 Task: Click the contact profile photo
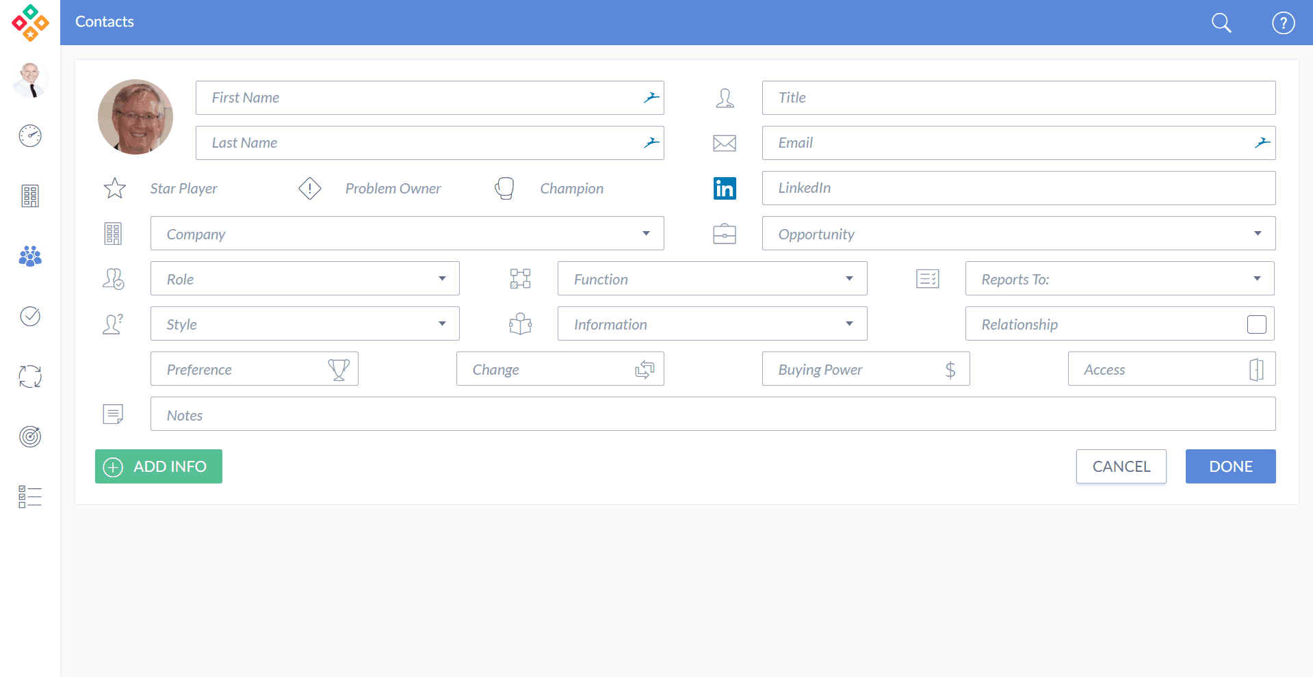coord(135,117)
